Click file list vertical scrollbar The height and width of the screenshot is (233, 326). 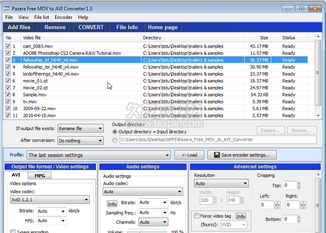click(318, 73)
